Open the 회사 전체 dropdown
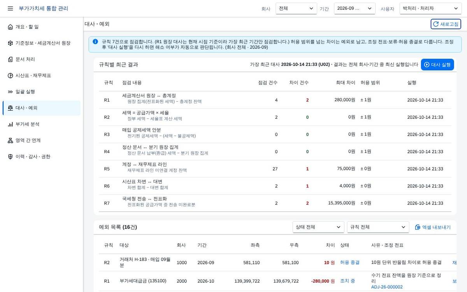 (296, 8)
